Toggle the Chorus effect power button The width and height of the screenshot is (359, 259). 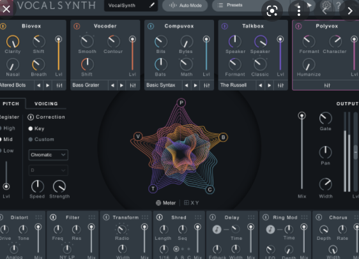coord(319,217)
